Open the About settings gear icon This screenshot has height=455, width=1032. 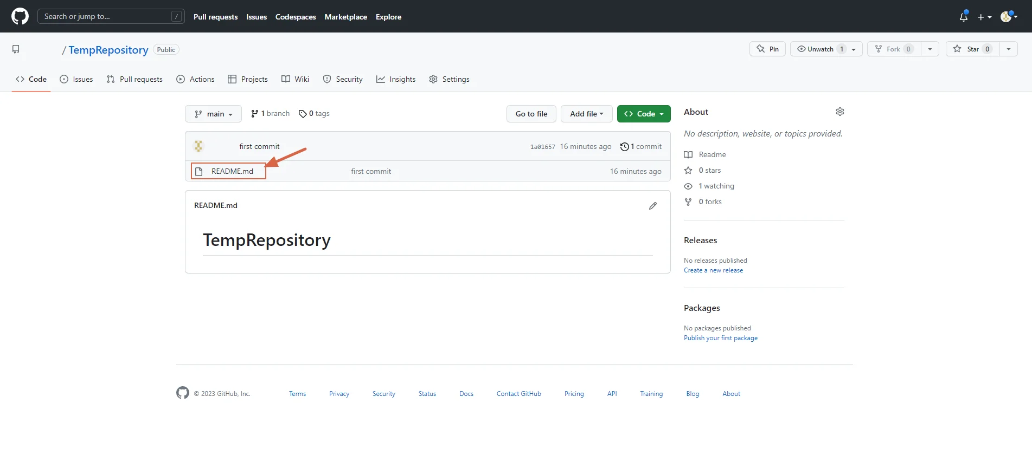[840, 112]
